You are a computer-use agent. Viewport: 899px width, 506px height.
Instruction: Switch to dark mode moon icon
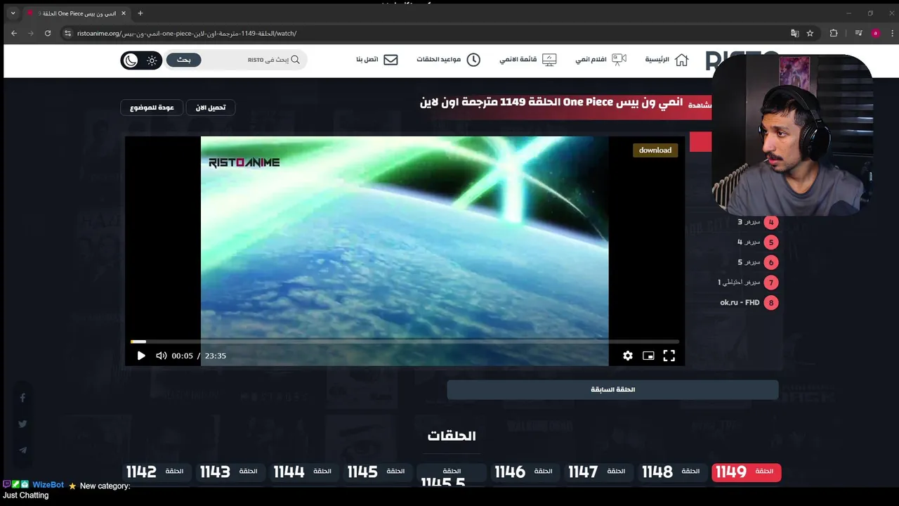tap(131, 60)
